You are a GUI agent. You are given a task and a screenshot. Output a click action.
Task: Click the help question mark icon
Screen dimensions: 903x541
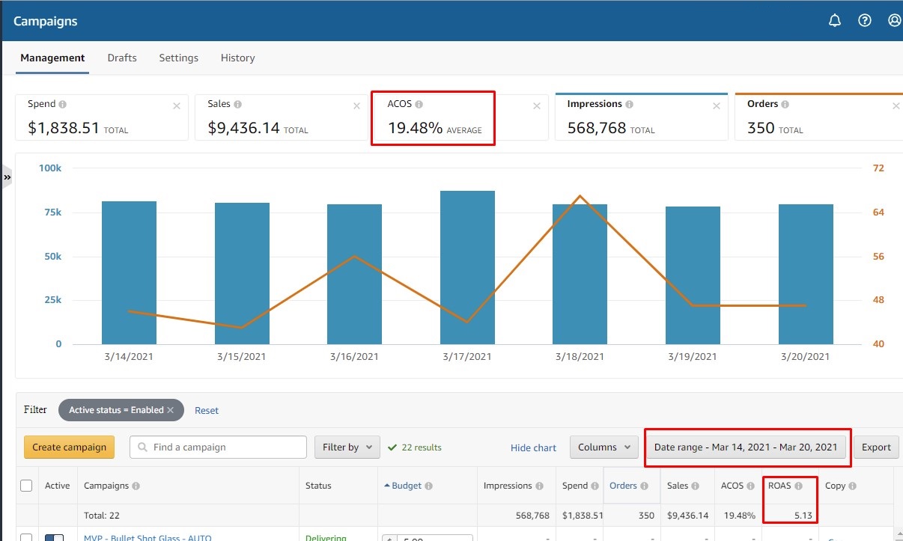point(865,21)
